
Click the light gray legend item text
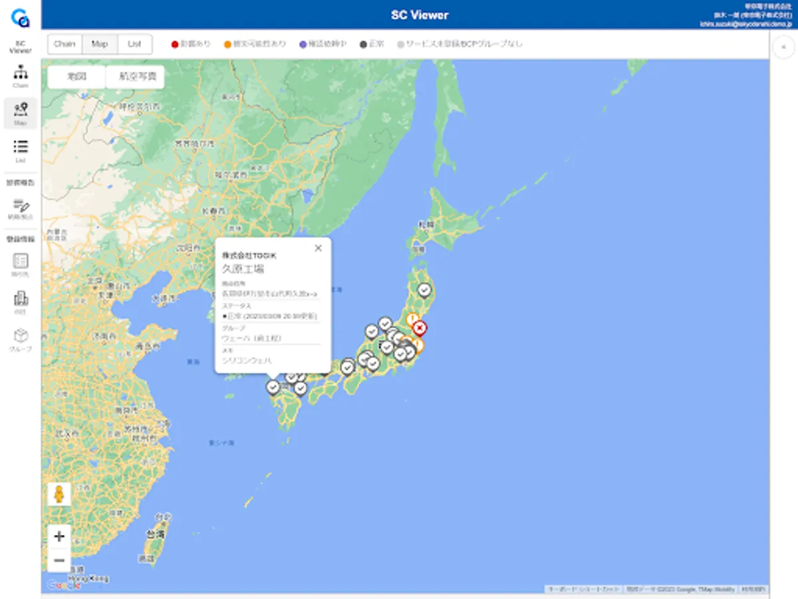[464, 45]
